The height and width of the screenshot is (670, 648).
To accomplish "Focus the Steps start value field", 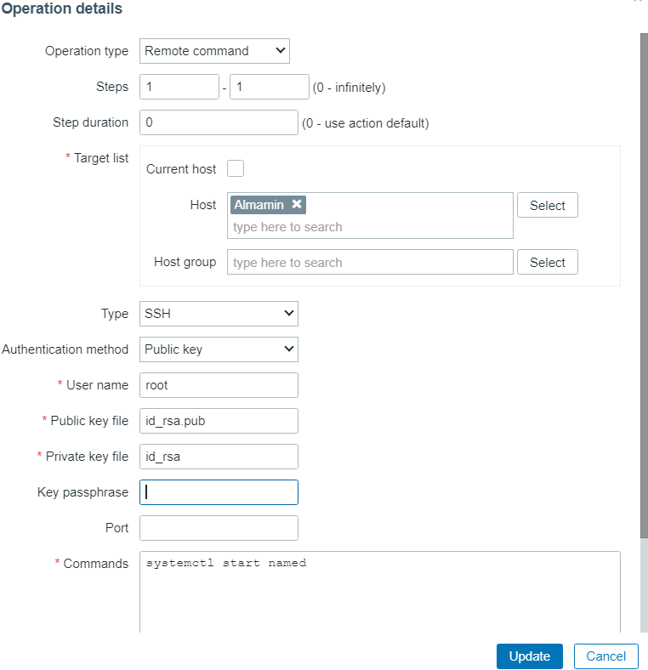I will 179,87.
